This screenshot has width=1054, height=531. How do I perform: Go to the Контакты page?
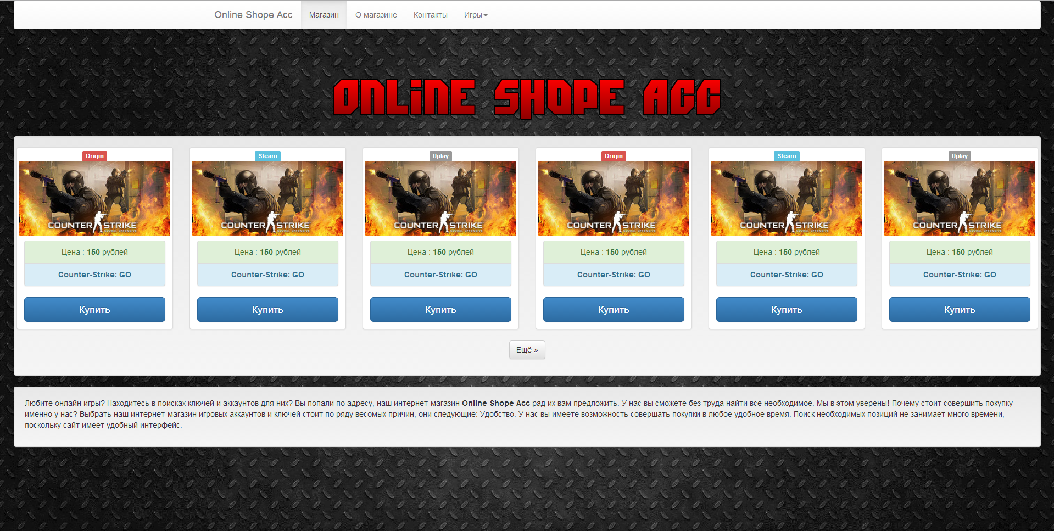click(x=431, y=15)
